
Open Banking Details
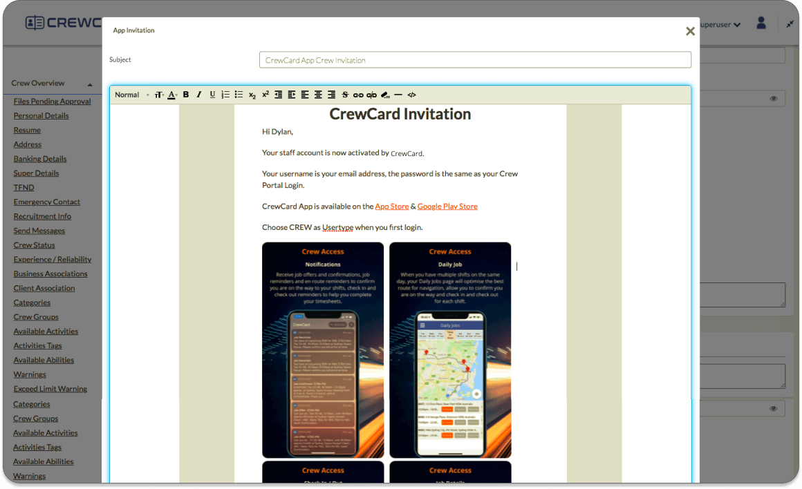40,158
